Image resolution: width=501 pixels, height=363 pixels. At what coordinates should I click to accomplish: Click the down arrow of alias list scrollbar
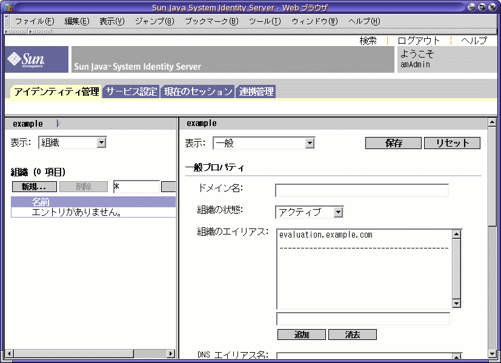coord(457,303)
